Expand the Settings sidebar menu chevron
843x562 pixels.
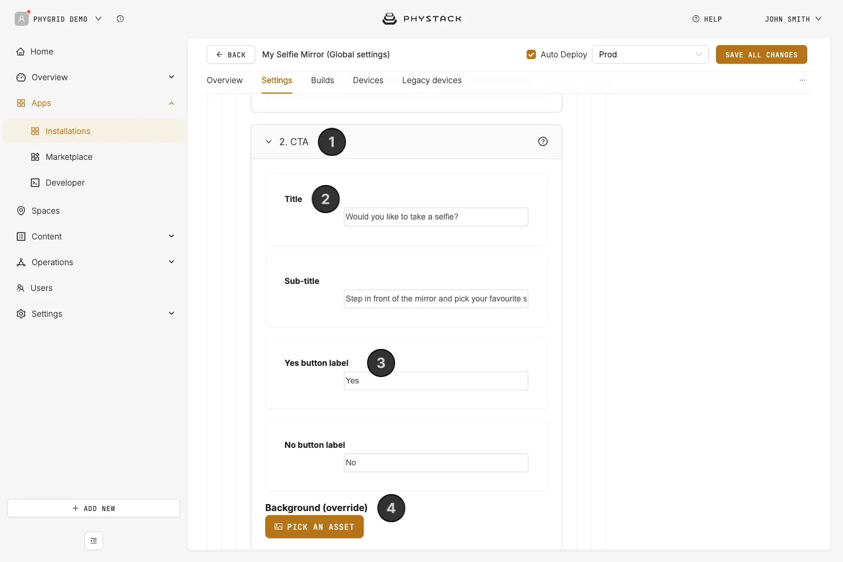pyautogui.click(x=172, y=314)
